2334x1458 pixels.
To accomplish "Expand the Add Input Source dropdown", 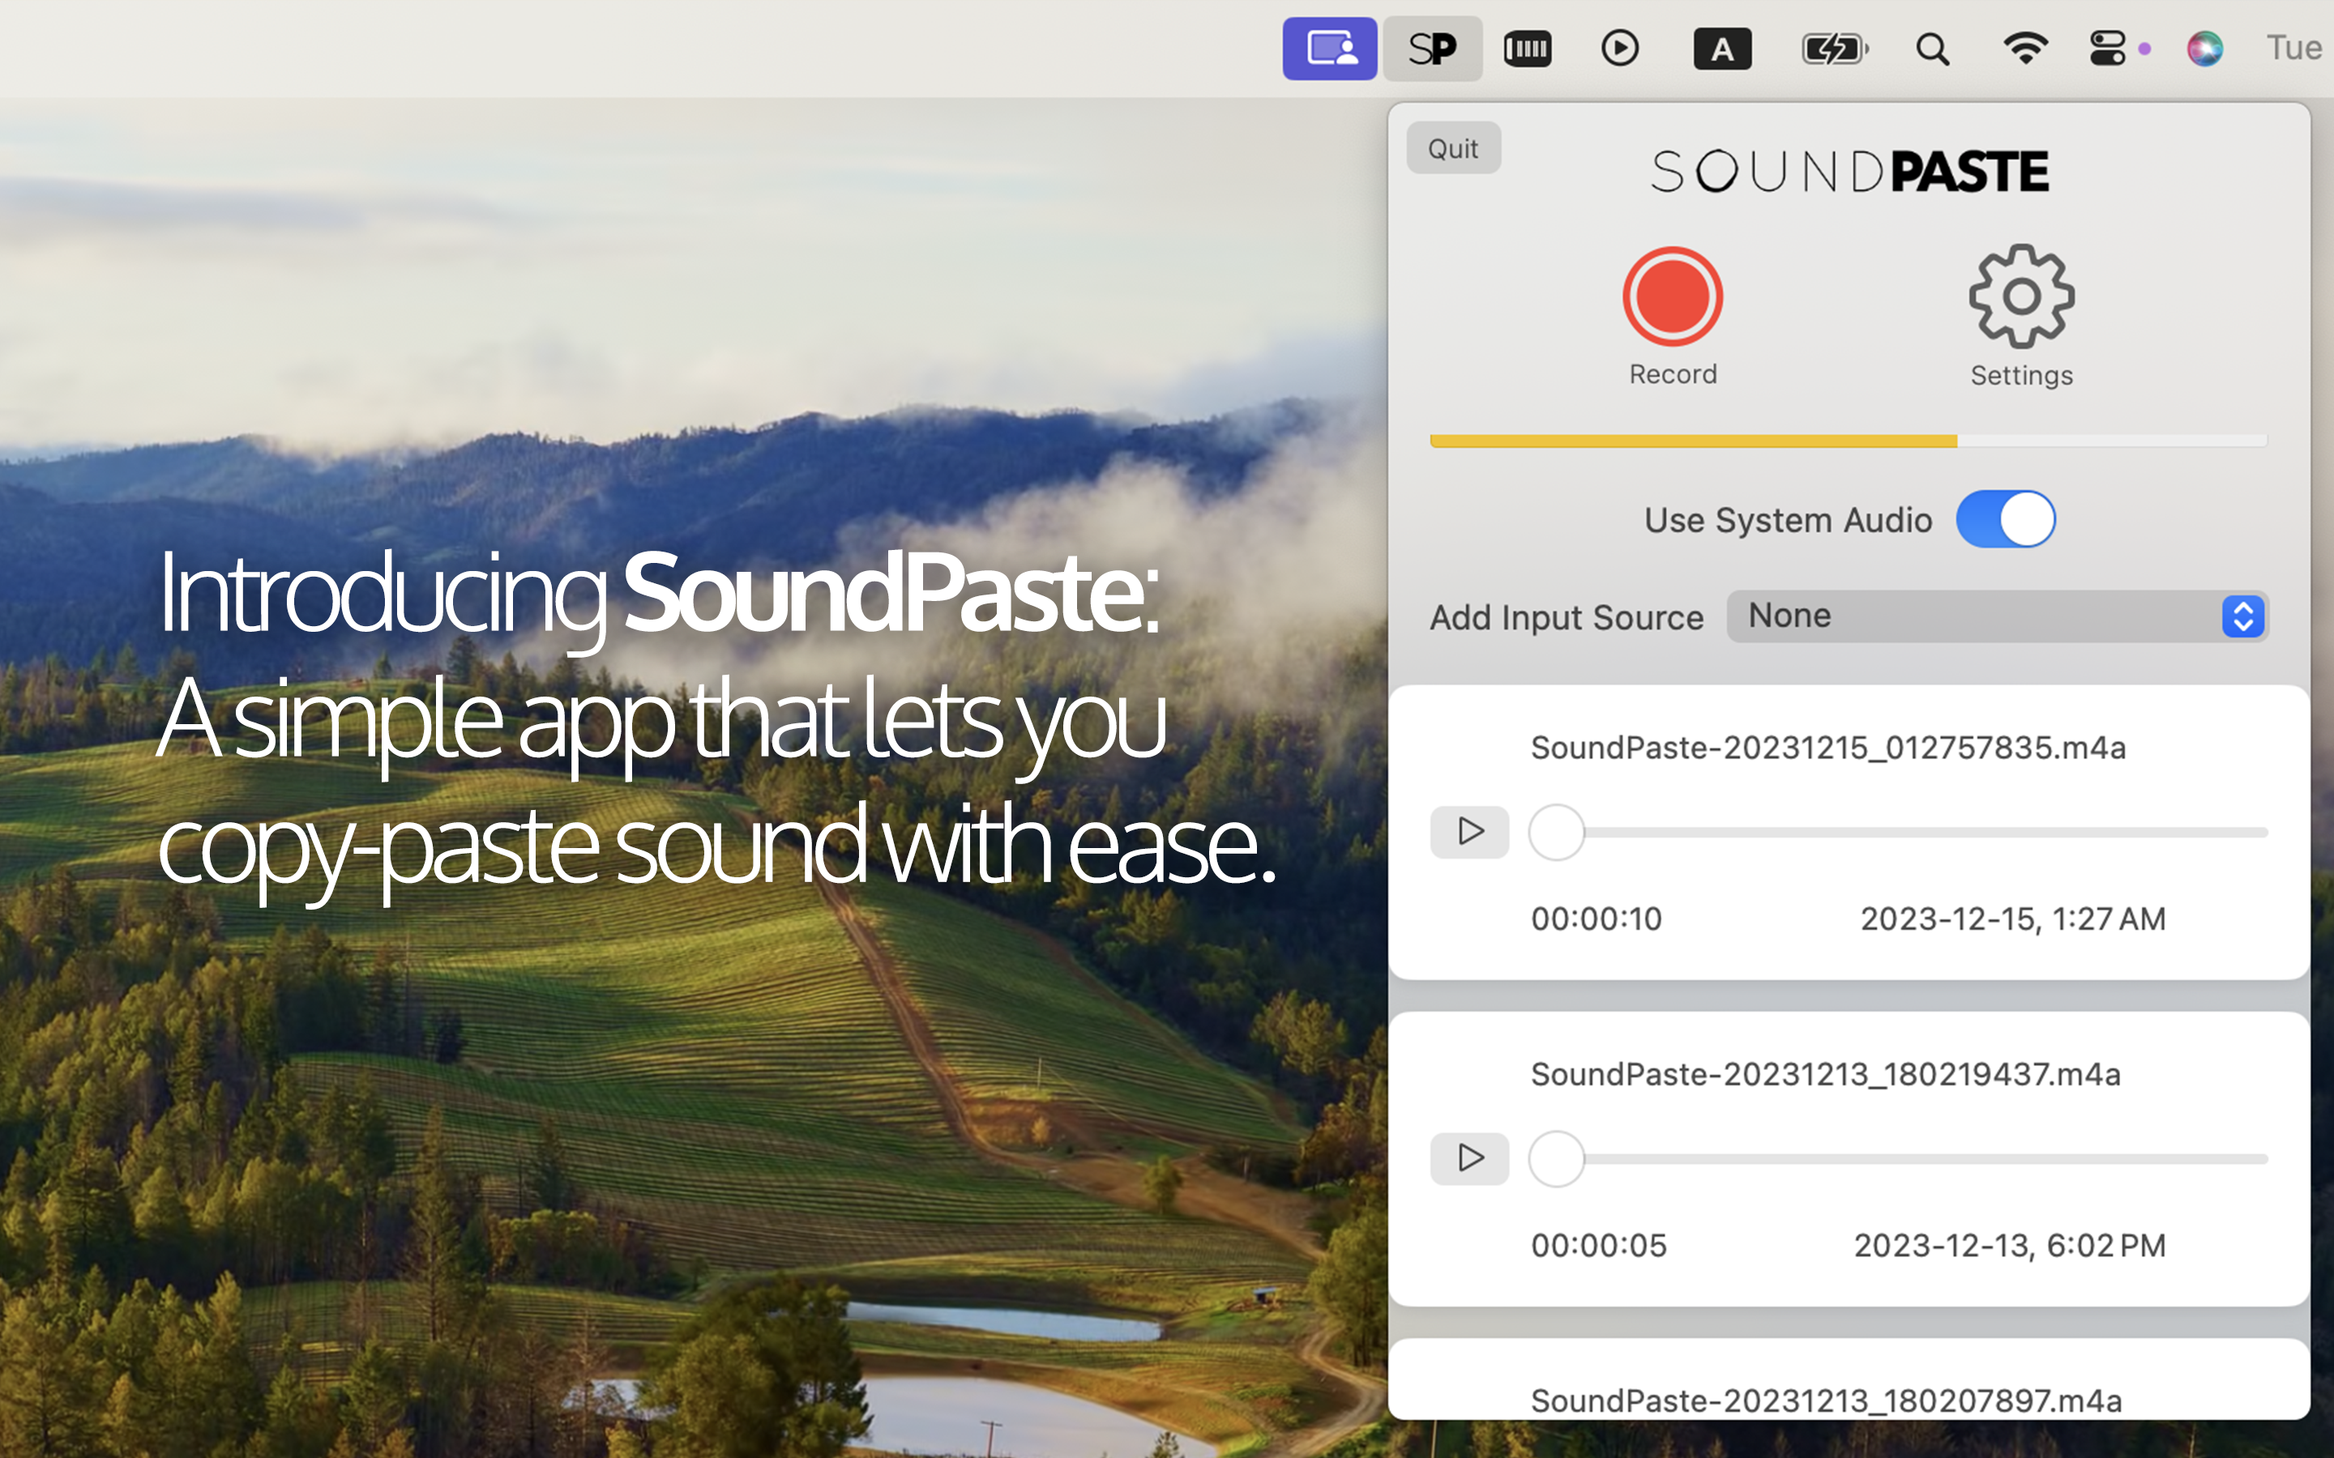I will (1998, 616).
